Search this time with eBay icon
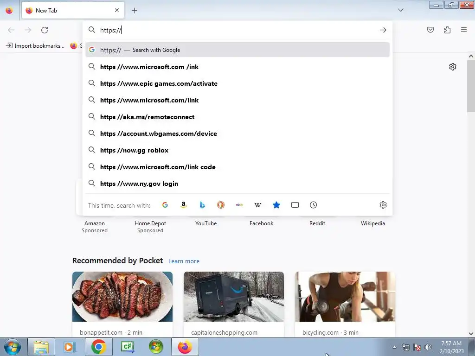The height and width of the screenshot is (356, 475). 239,205
